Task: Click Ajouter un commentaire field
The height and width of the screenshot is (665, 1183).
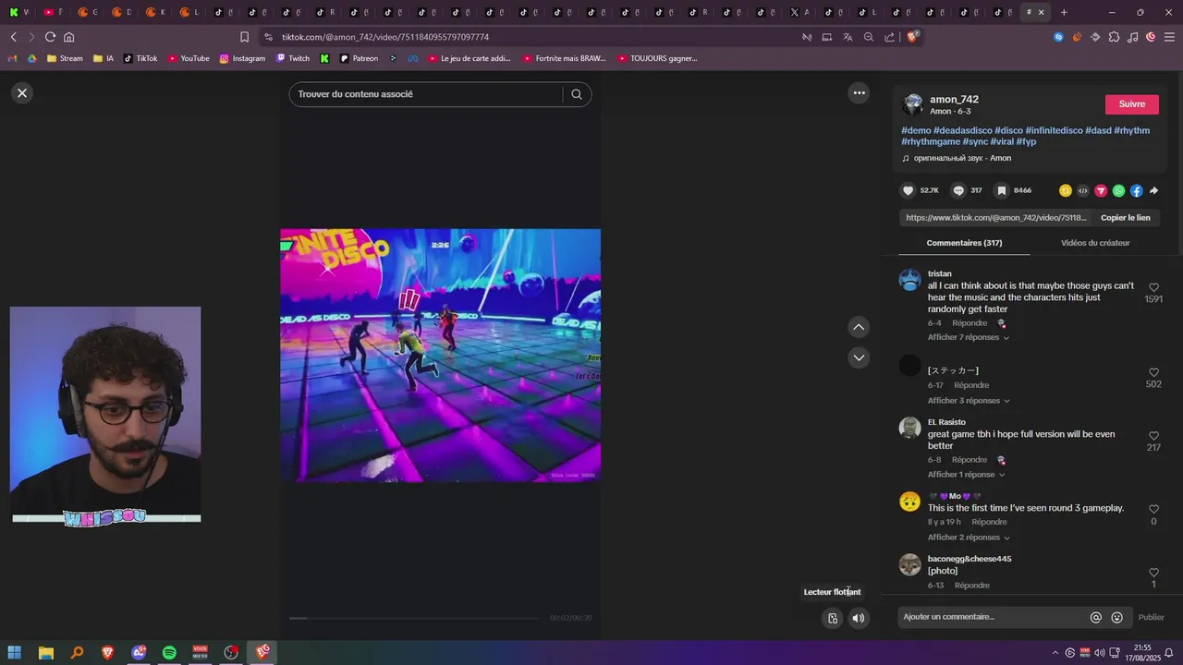Action: point(994,617)
